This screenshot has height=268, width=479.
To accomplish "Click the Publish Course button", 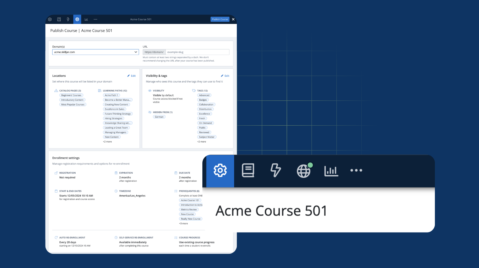I will tap(220, 19).
